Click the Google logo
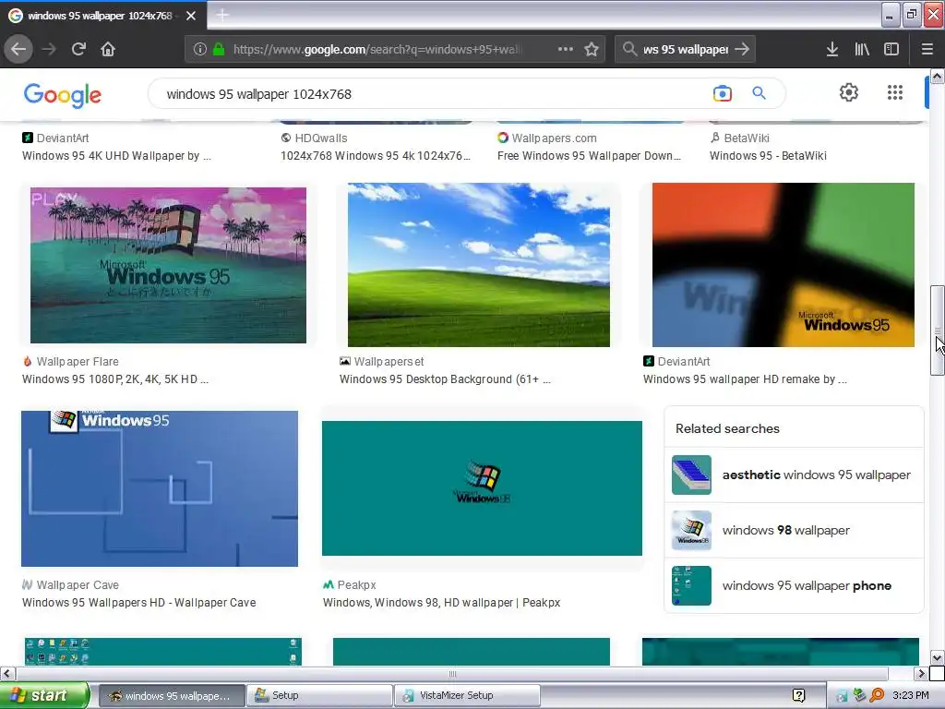Image resolution: width=945 pixels, height=709 pixels. pos(63,95)
